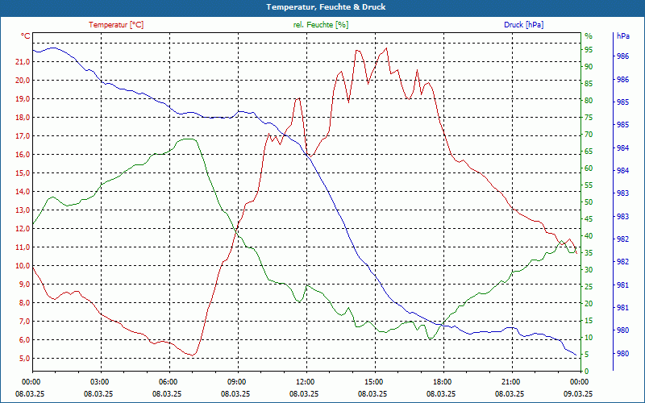
Task: Click '70' on the green humidity axis
Action: point(589,135)
